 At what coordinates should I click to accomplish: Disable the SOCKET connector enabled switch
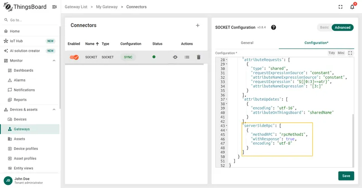74,57
